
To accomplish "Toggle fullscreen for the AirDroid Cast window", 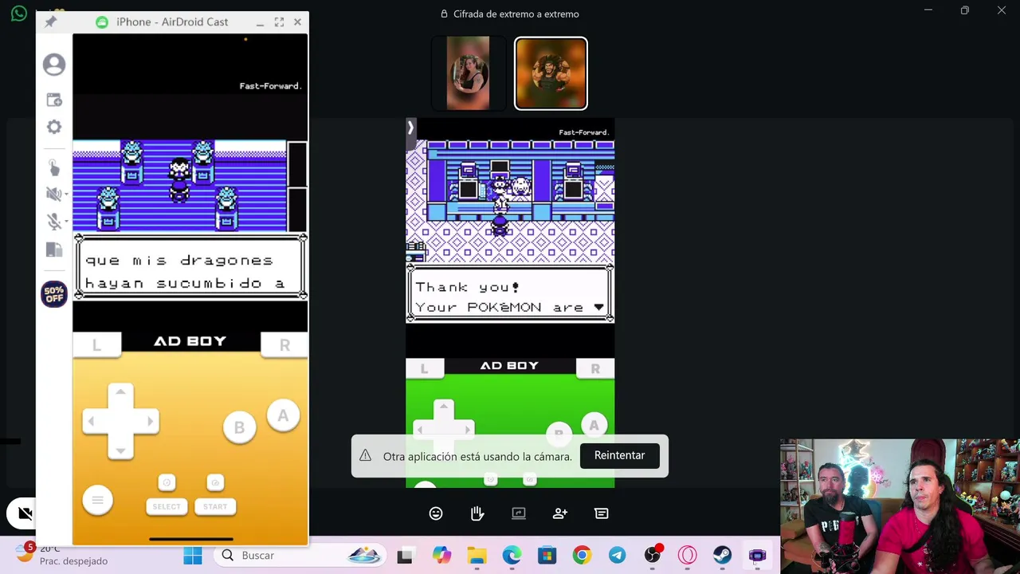I will click(x=279, y=22).
